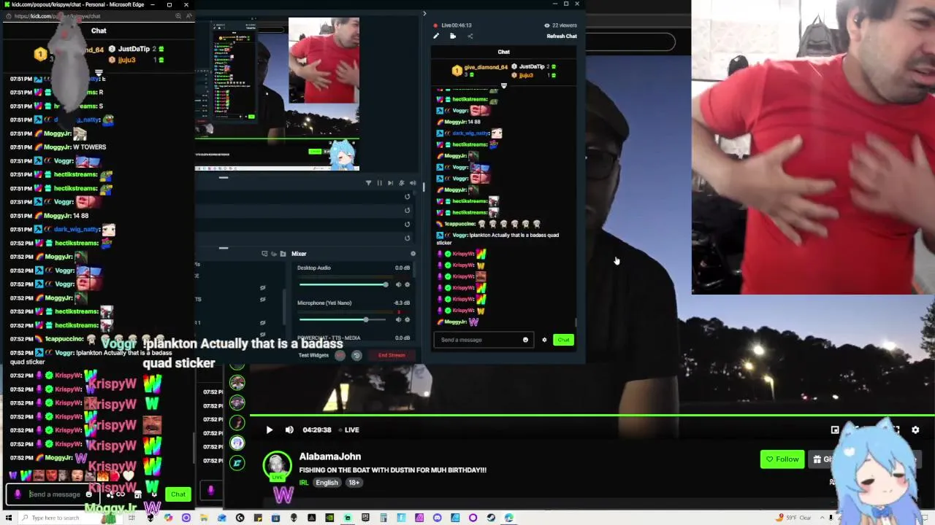The width and height of the screenshot is (935, 525).
Task: Collapse the leaderboard in Kick popout chat
Action: click(99, 74)
